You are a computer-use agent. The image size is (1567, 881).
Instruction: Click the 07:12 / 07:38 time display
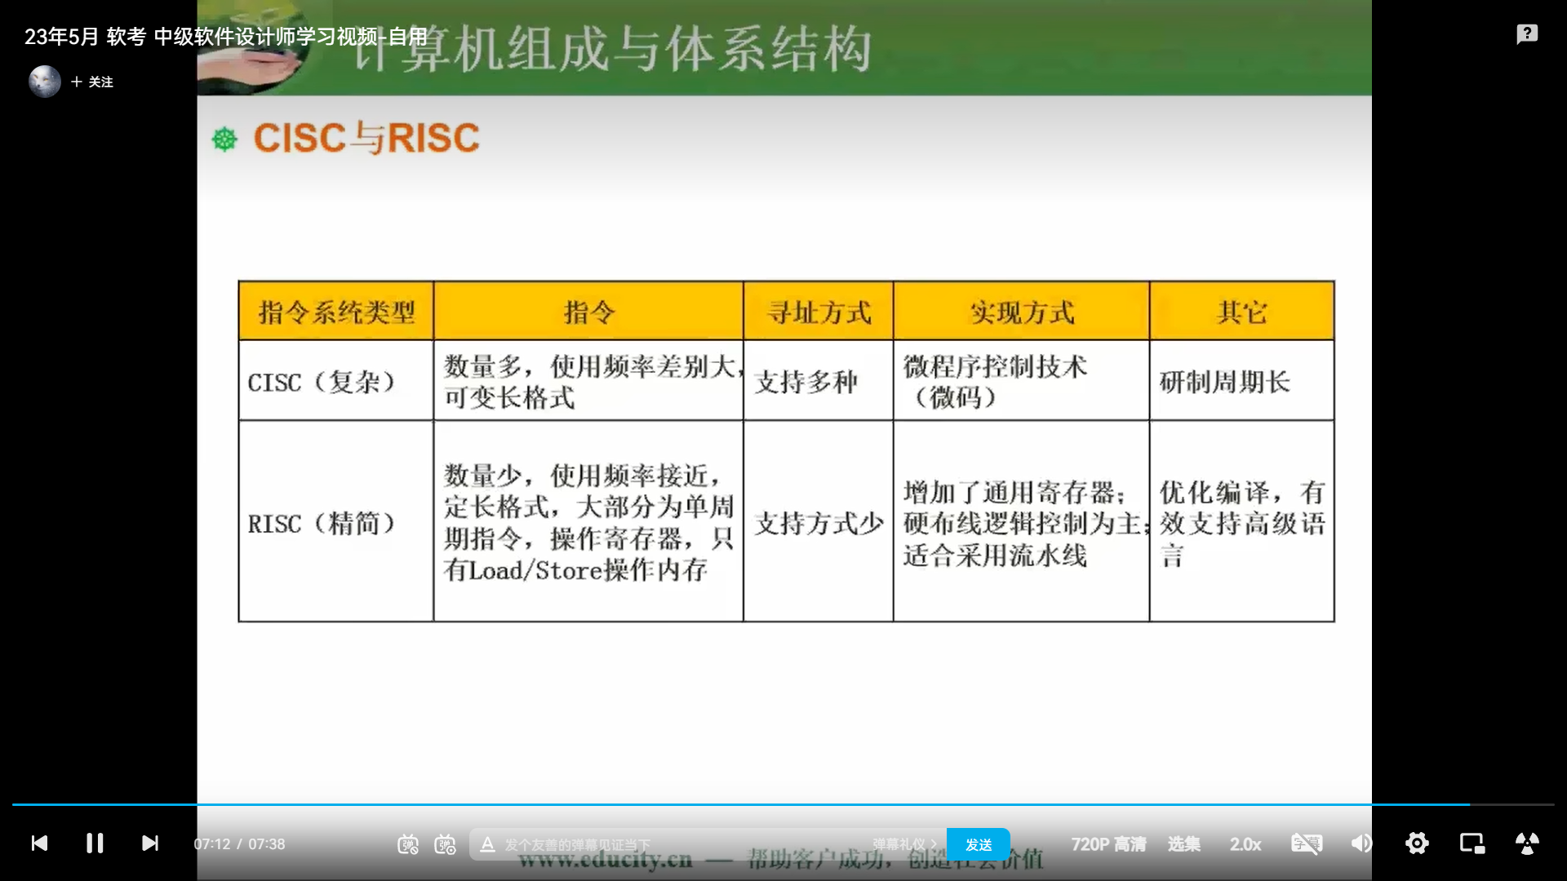(x=239, y=844)
